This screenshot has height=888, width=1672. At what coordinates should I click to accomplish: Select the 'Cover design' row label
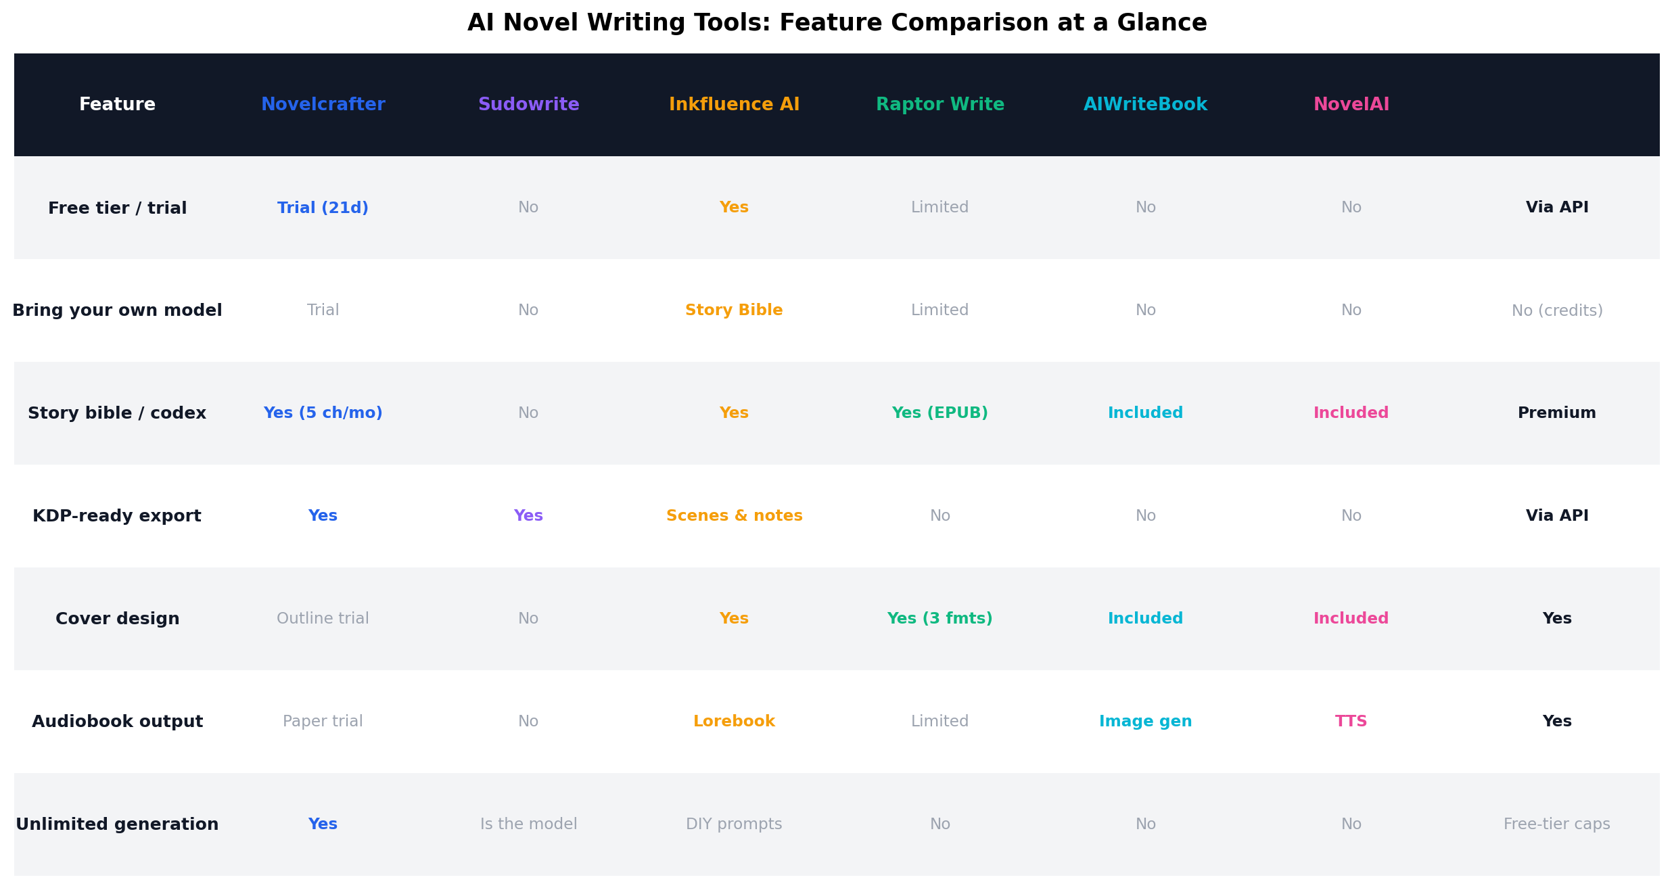[117, 619]
